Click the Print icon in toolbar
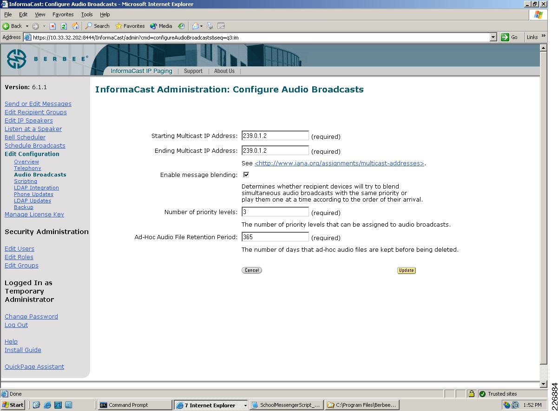This screenshot has height=411, width=558. [210, 26]
